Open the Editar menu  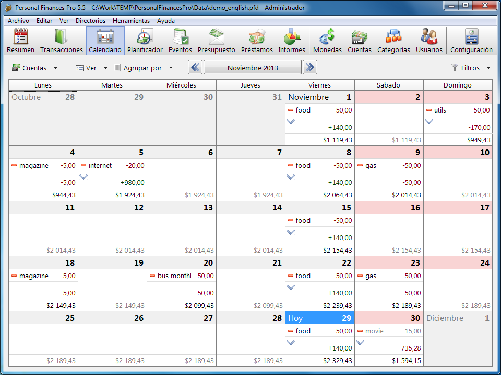point(44,21)
